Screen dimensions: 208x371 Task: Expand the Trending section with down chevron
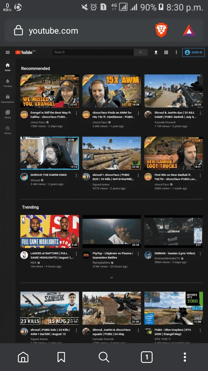[x=112, y=277]
